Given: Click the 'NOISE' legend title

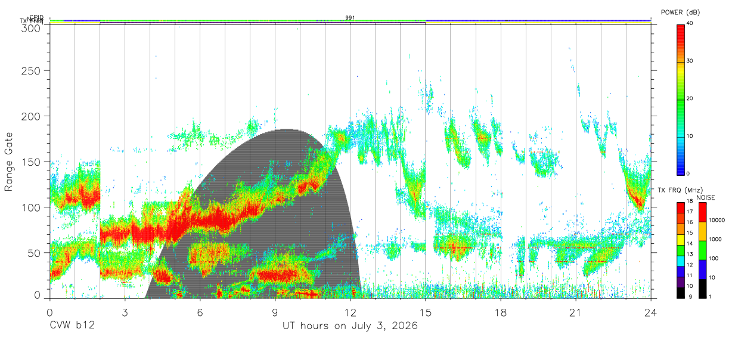Looking at the screenshot, I should 707,197.
